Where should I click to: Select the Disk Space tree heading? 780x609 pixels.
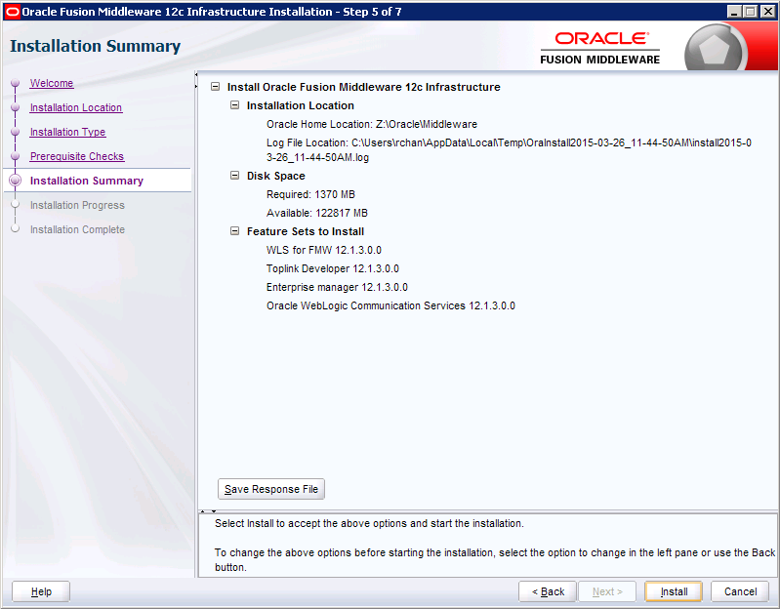click(x=276, y=176)
